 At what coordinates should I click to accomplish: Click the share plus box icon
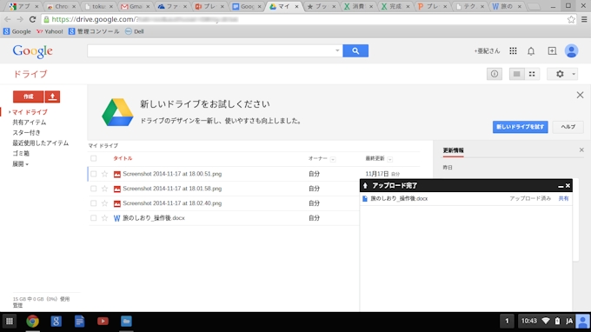click(x=552, y=51)
